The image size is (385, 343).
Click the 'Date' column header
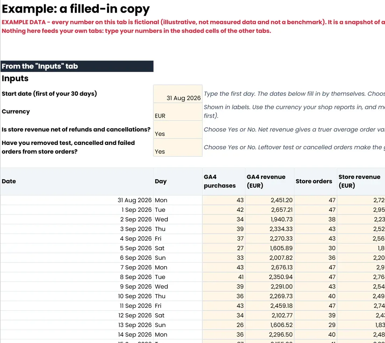point(77,181)
